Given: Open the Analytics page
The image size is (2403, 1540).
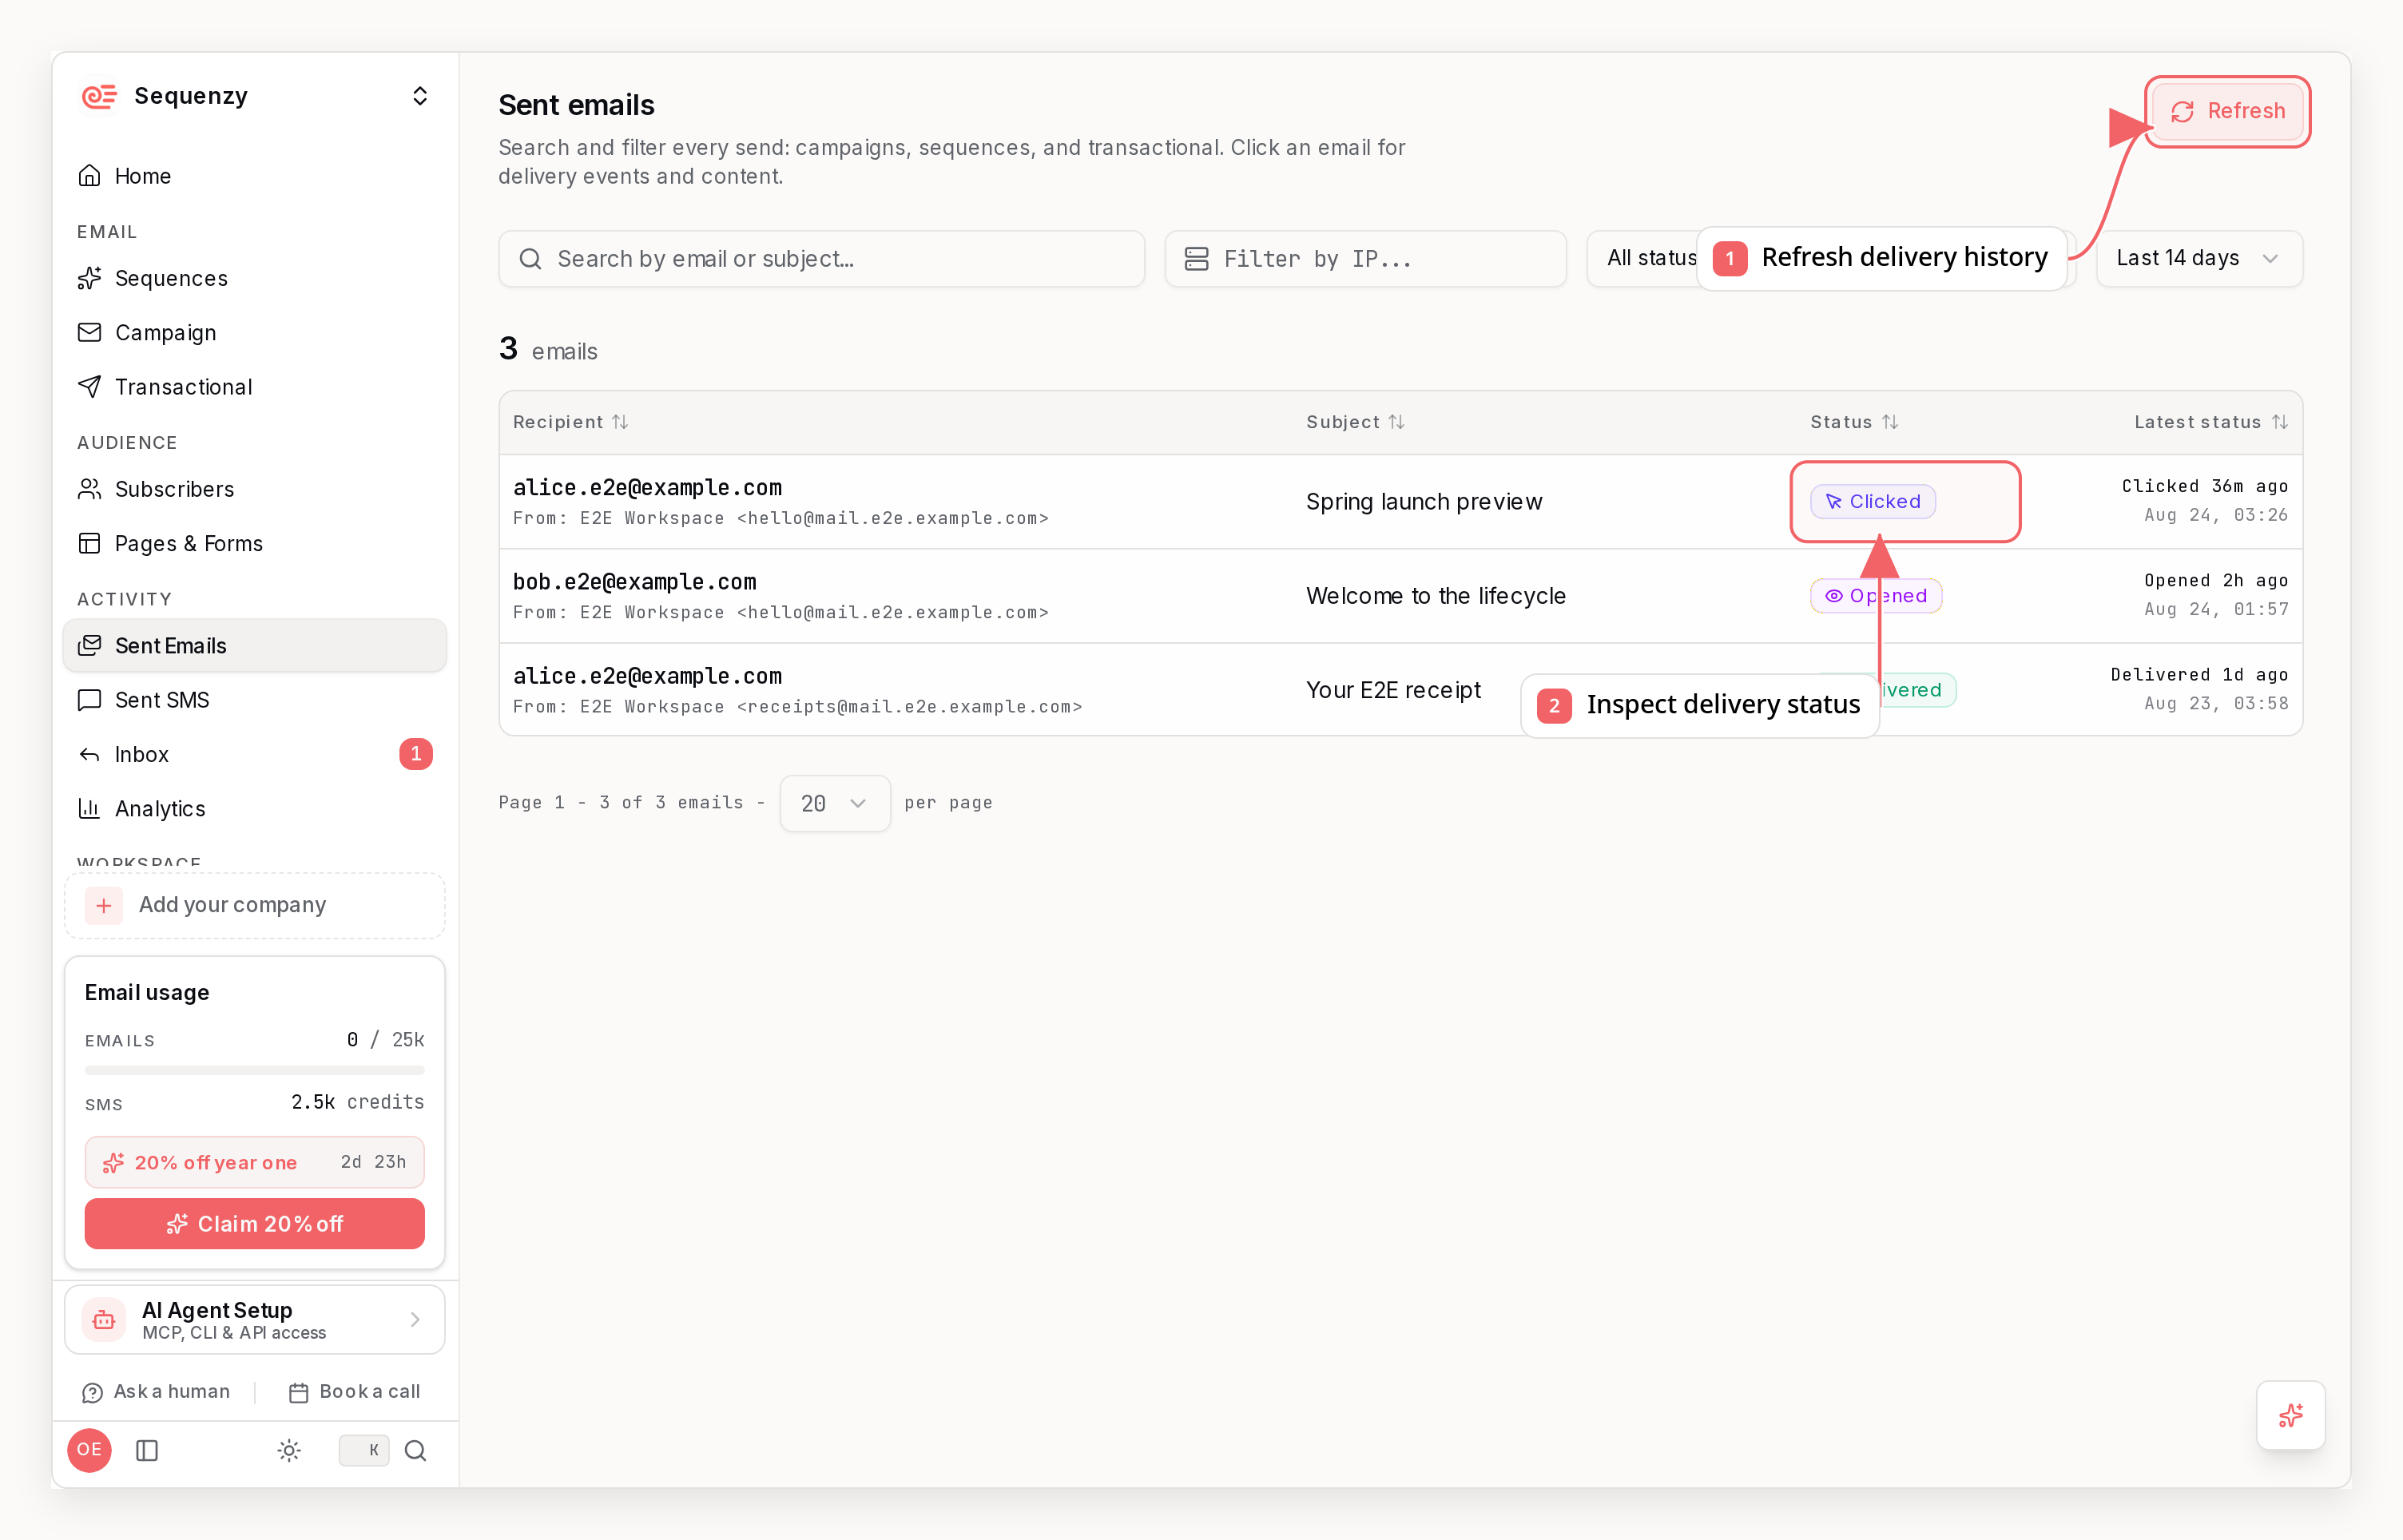Looking at the screenshot, I should click(254, 808).
